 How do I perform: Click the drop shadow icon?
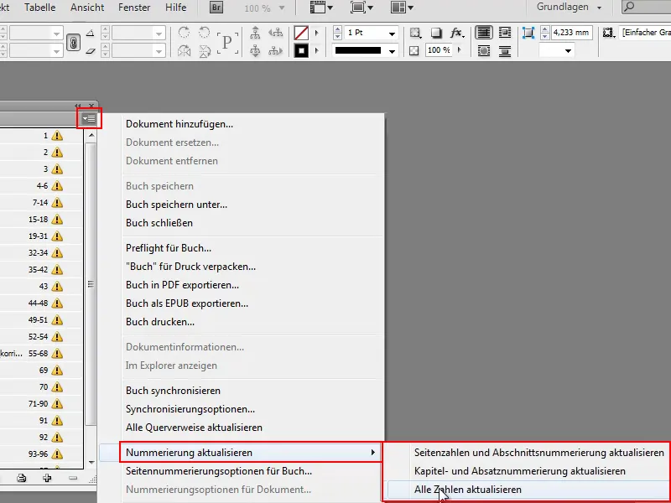coord(435,33)
